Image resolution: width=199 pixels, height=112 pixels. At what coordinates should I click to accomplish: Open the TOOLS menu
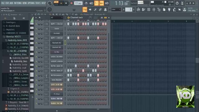[x=38, y=3]
